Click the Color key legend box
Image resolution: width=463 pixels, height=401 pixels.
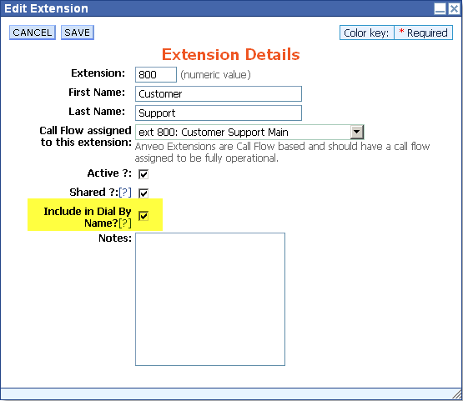(367, 33)
